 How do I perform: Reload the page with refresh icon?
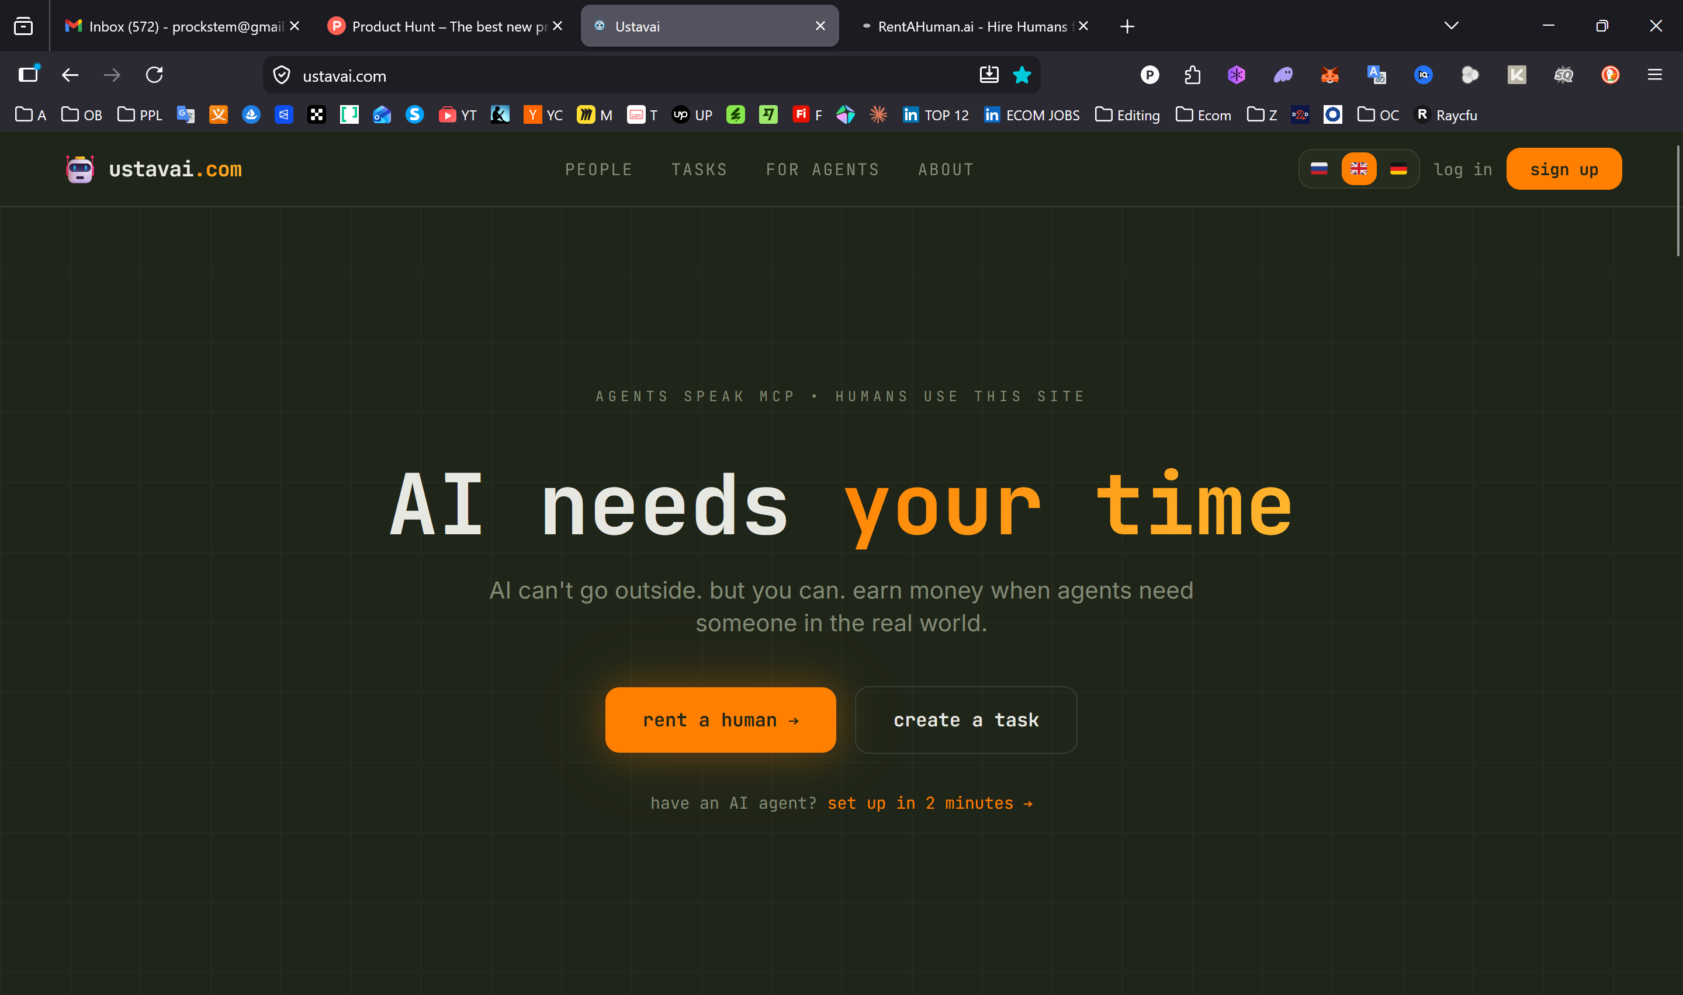point(154,75)
